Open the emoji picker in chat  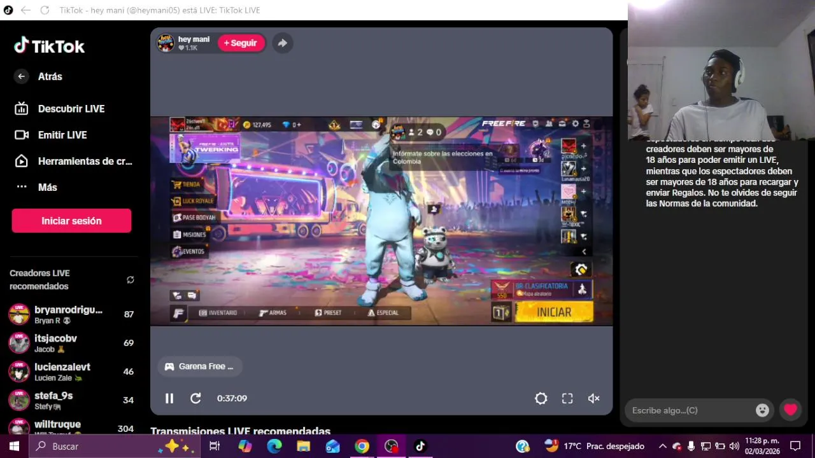tap(762, 410)
